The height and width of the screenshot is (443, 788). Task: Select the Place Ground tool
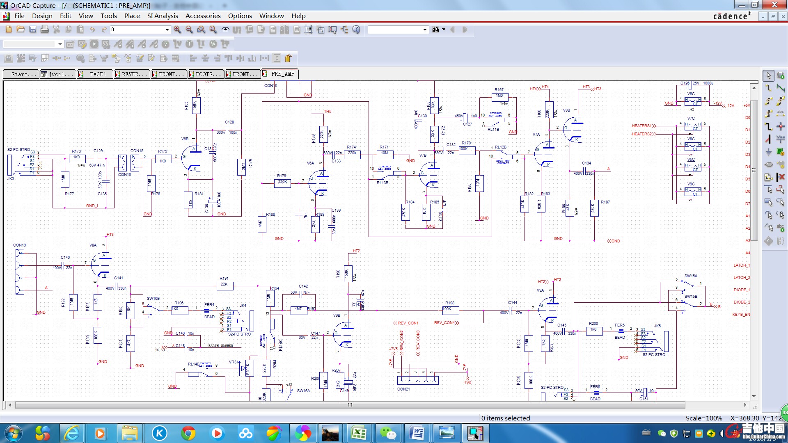tap(768, 152)
